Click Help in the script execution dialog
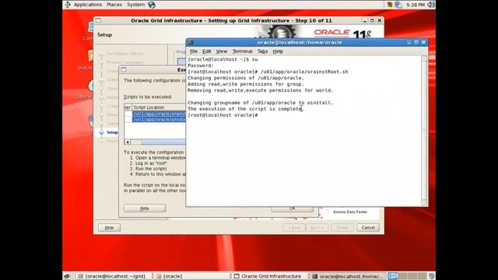498x280 pixels. pos(145,208)
